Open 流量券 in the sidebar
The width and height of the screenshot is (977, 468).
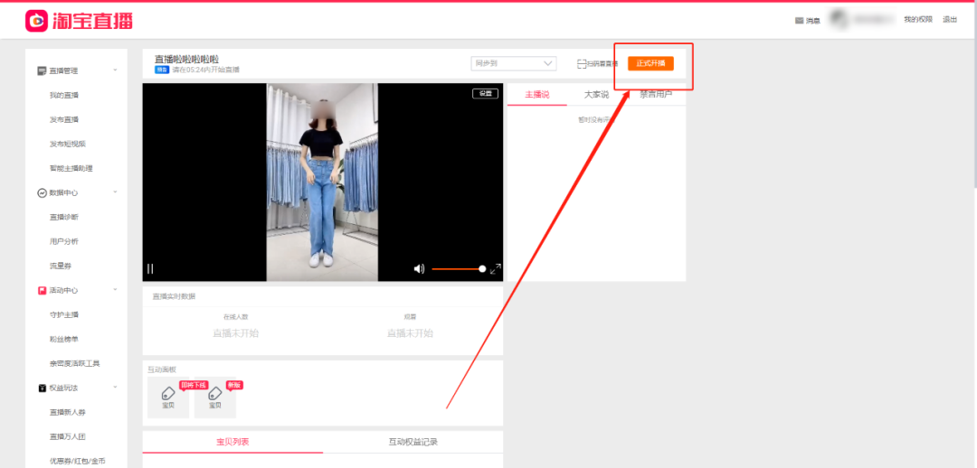point(61,266)
